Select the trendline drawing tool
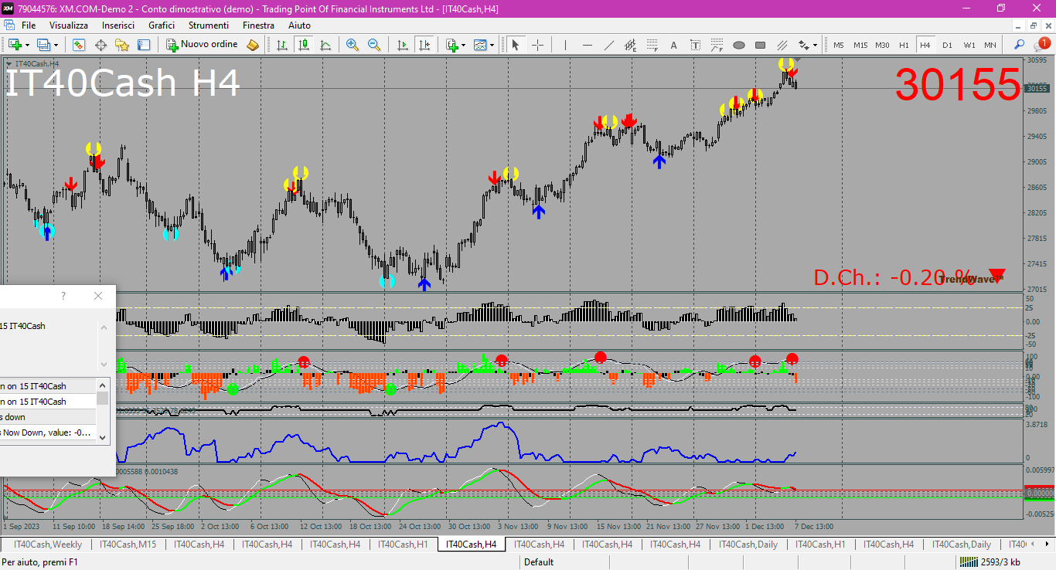 609,45
